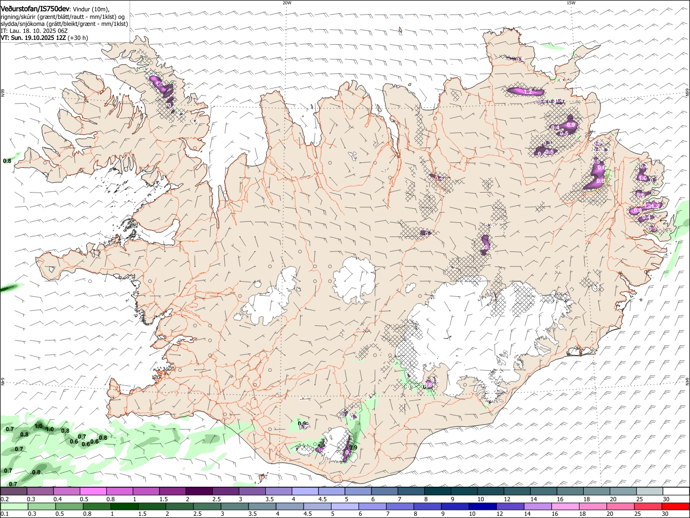The width and height of the screenshot is (690, 518).
Task: Click dark teal 8–9 swatch in upper legend
Action: pos(437,492)
